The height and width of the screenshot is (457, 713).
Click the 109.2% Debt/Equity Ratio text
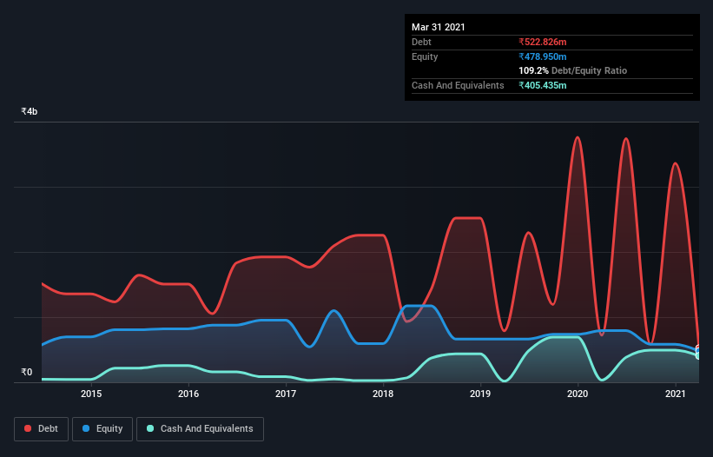pyautogui.click(x=573, y=71)
